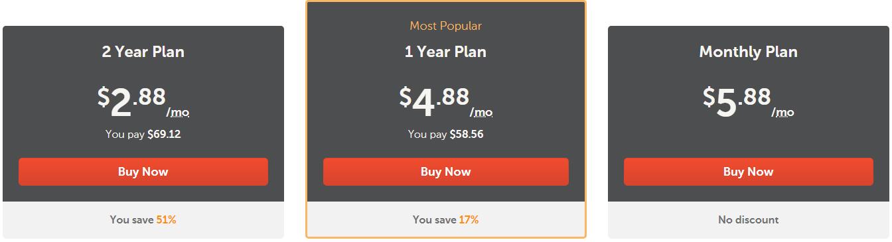Click the /mo abbreviation under the 2 Year price
This screenshot has width=892, height=242.
point(178,113)
